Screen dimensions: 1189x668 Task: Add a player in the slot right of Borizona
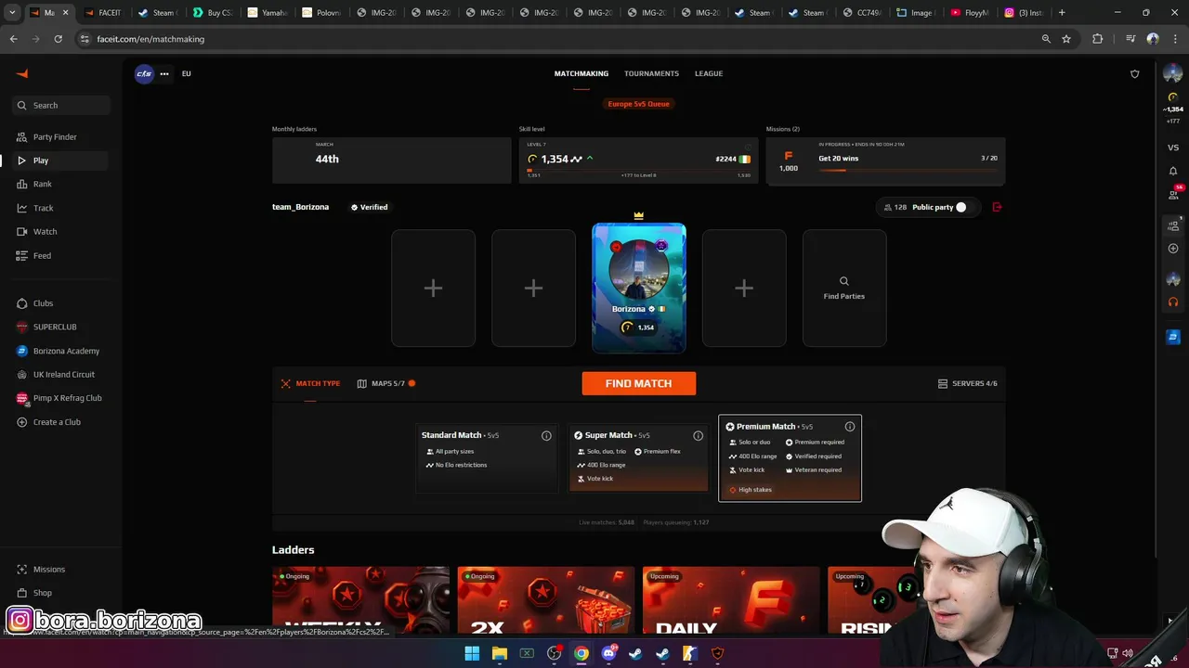744,289
